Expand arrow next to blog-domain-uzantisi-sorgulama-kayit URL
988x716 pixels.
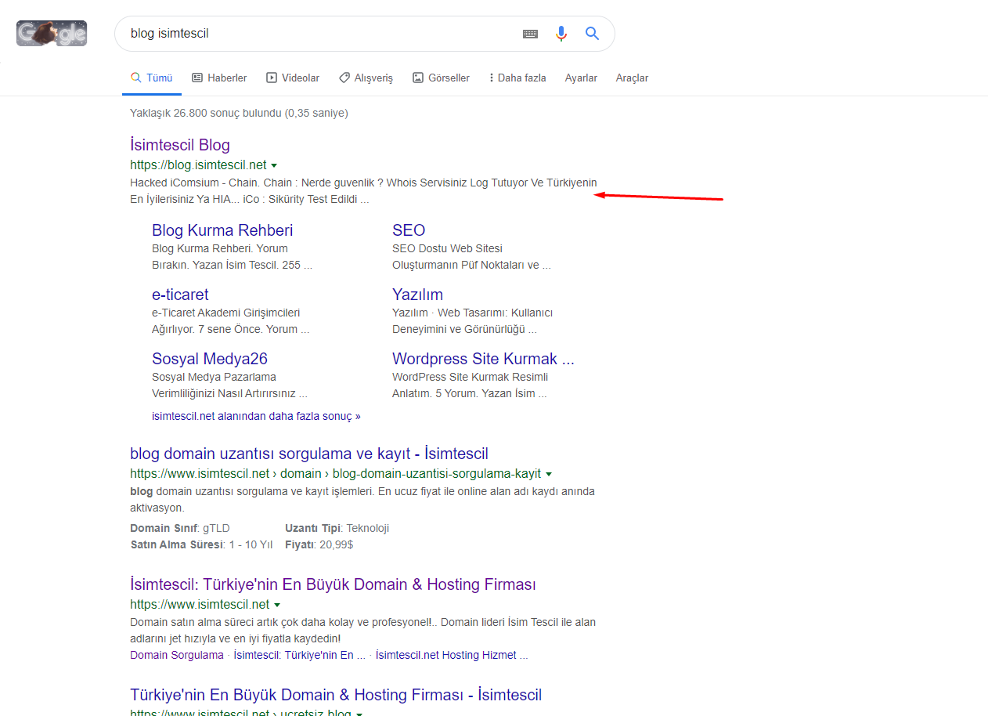click(x=549, y=474)
